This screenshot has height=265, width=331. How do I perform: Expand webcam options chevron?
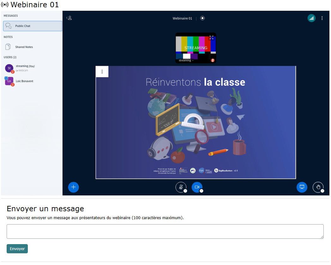(201, 191)
